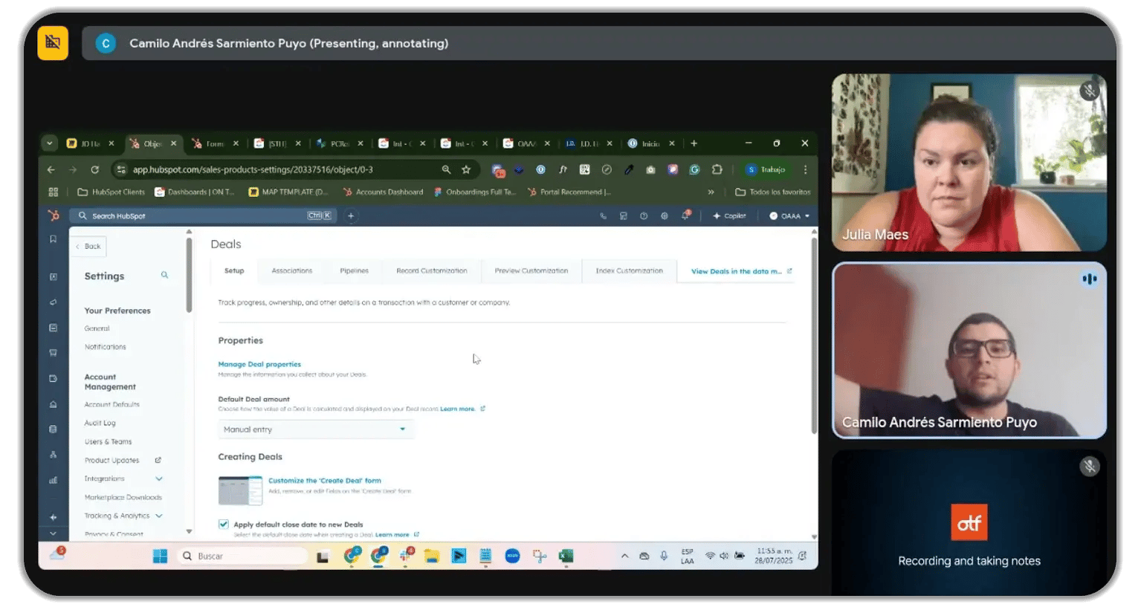Switch to the Pipelines tab
Viewport: 1141px width, 610px height.
[355, 270]
